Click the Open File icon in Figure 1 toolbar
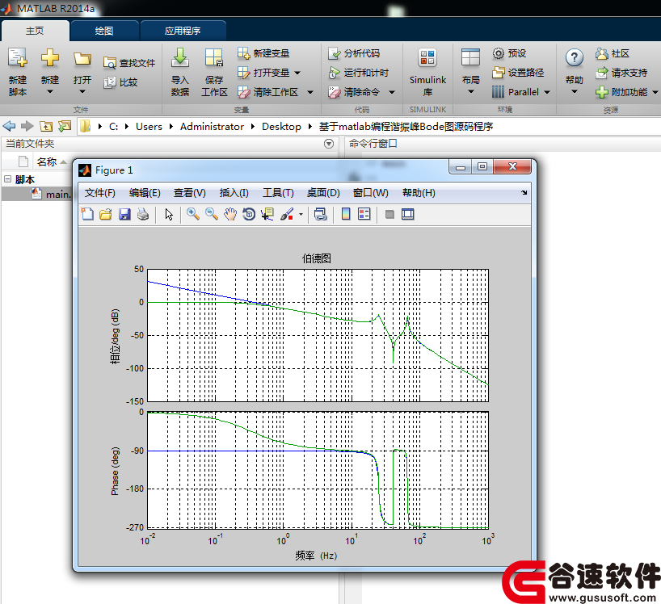The image size is (661, 604). (105, 215)
